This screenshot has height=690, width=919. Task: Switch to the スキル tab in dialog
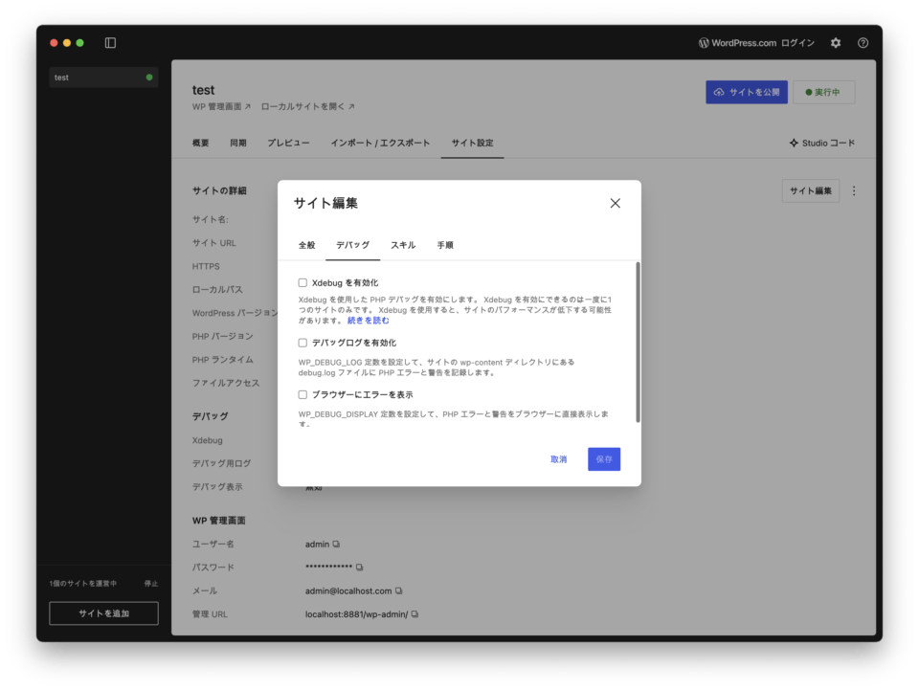click(403, 245)
